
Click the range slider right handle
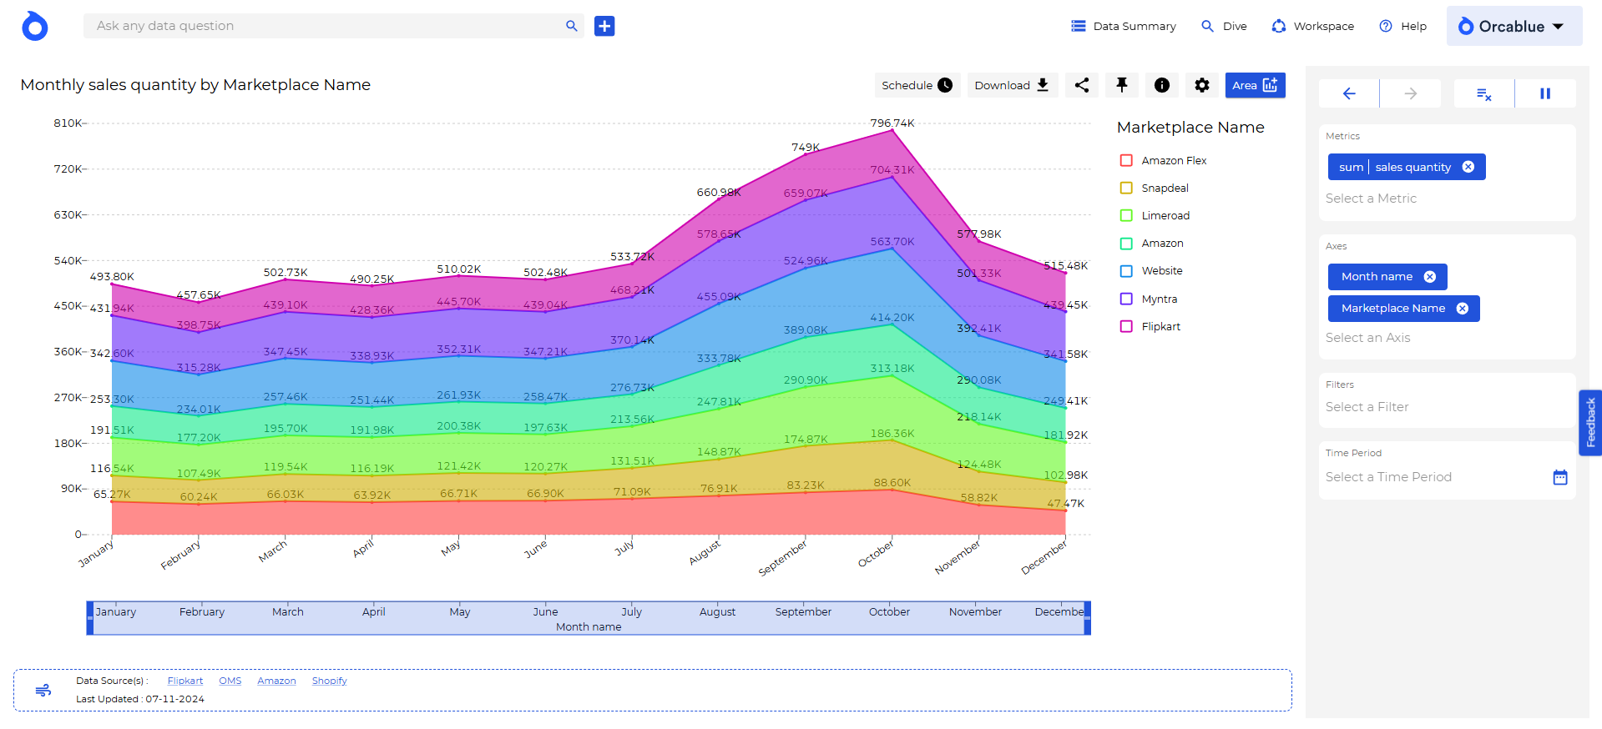tap(1087, 618)
